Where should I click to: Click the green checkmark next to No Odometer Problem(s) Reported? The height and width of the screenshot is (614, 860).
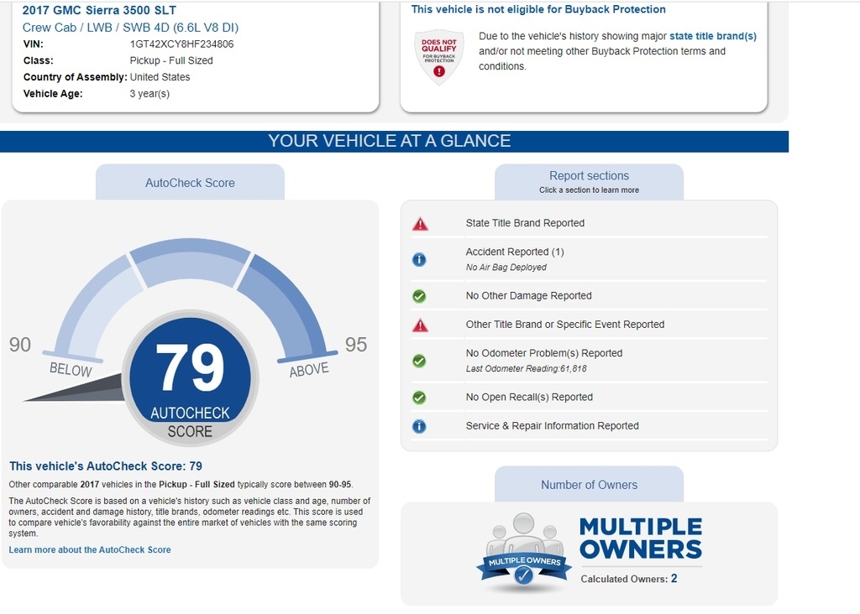(419, 361)
